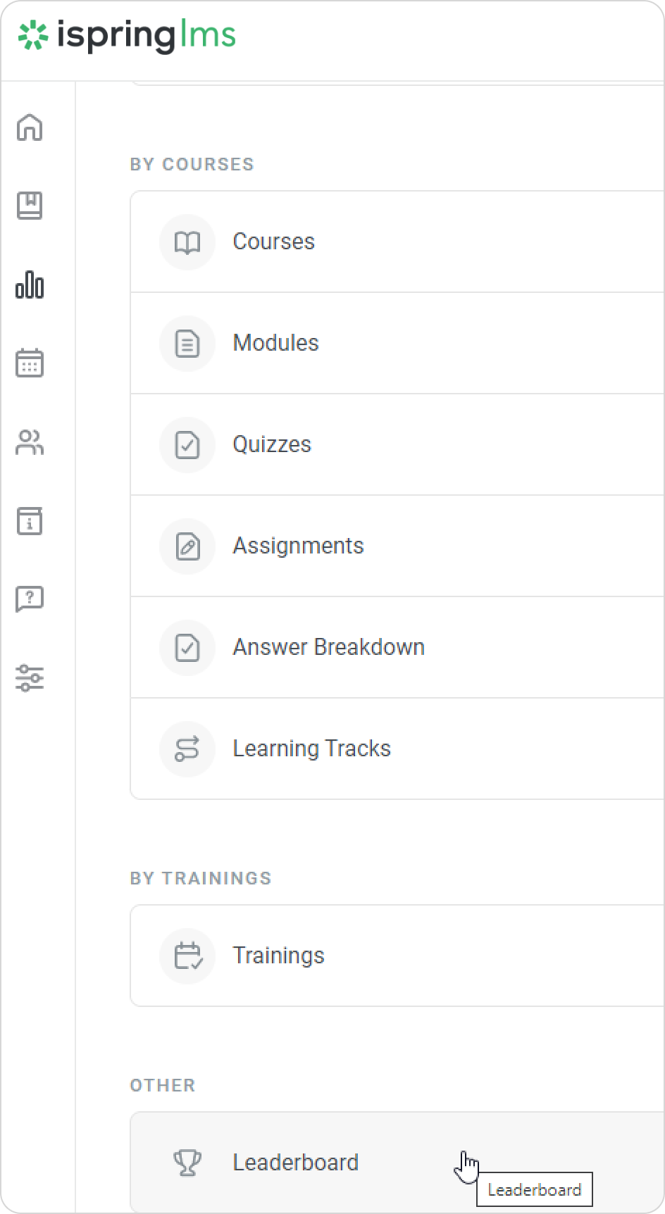Open the Assignments report

299,546
